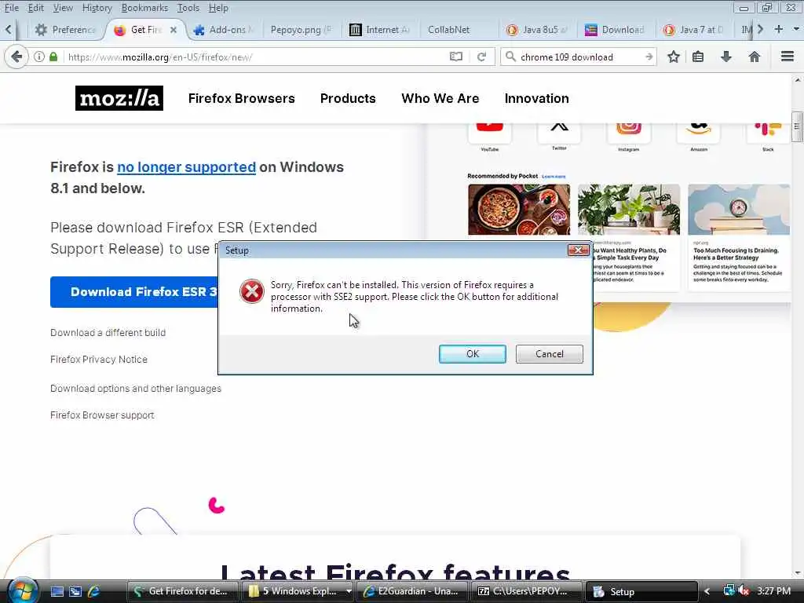This screenshot has height=603, width=804.
Task: Show bookmarks list icon
Action: pos(698,57)
